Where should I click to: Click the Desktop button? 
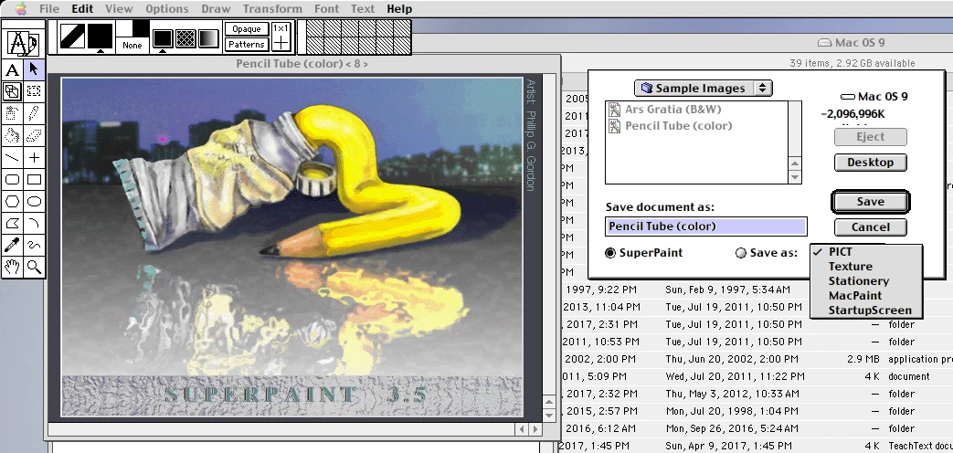[x=871, y=163]
